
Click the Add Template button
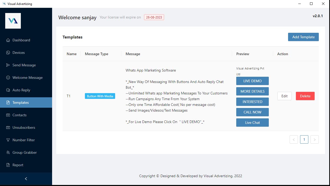point(303,37)
